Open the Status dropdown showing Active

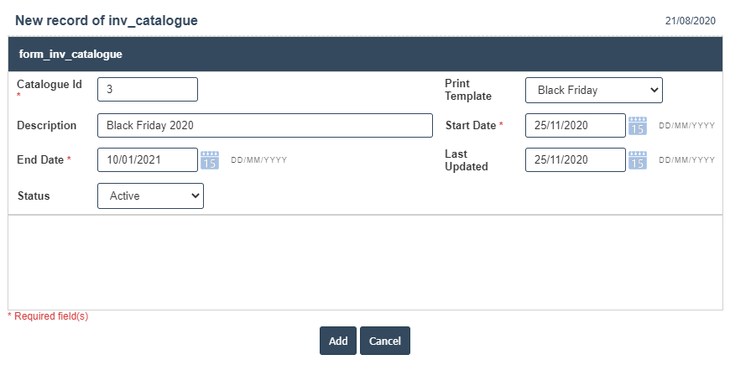[151, 196]
